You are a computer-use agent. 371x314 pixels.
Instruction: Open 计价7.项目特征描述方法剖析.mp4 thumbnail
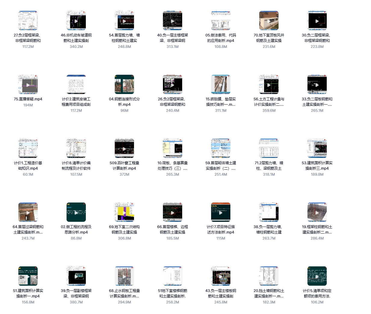(x=221, y=212)
